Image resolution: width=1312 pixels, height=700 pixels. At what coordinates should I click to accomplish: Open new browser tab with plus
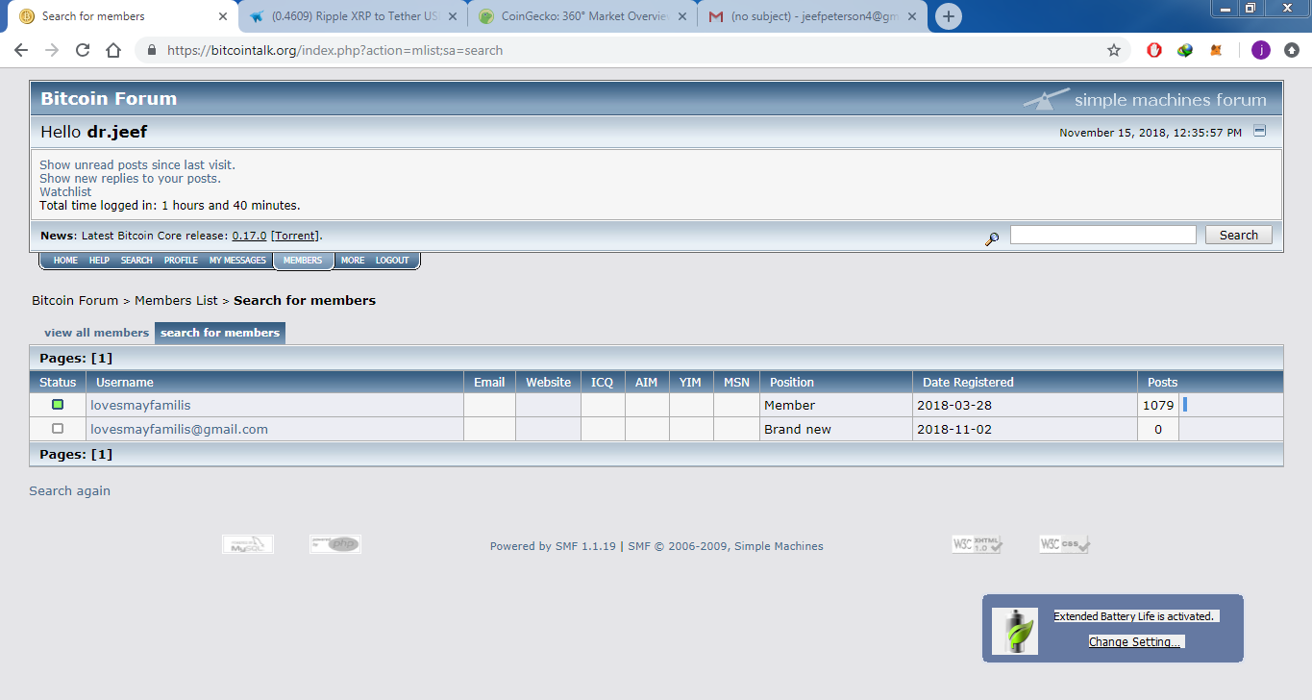coord(949,16)
